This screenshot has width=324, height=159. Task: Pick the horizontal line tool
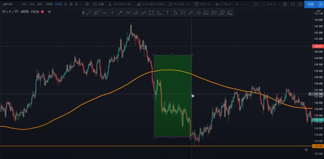pyautogui.click(x=104, y=13)
